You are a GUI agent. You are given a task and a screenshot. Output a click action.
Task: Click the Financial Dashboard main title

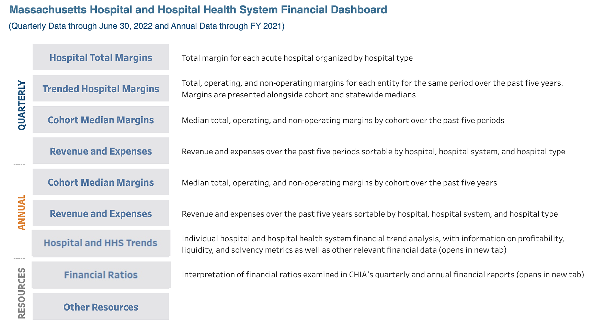click(198, 10)
